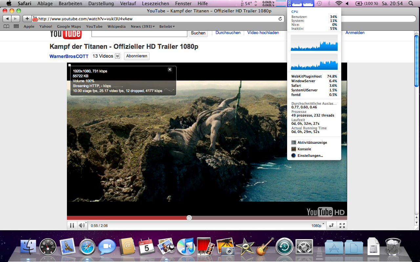Focus the YouTube search input field

139,33
